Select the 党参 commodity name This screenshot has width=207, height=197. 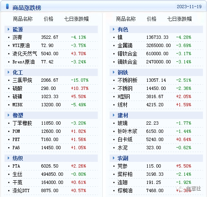(x=122, y=166)
